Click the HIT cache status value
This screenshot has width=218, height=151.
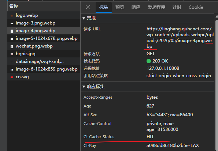150,137
